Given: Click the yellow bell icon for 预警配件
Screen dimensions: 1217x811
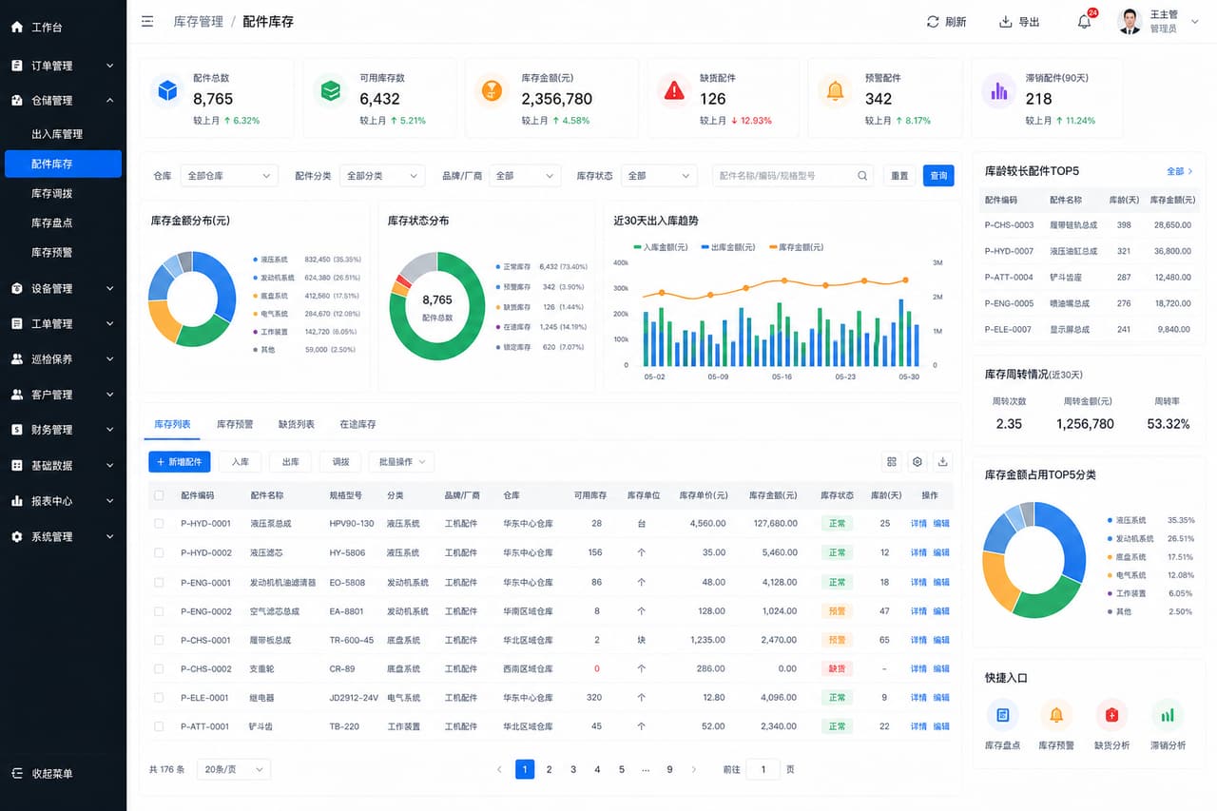Looking at the screenshot, I should pyautogui.click(x=835, y=90).
